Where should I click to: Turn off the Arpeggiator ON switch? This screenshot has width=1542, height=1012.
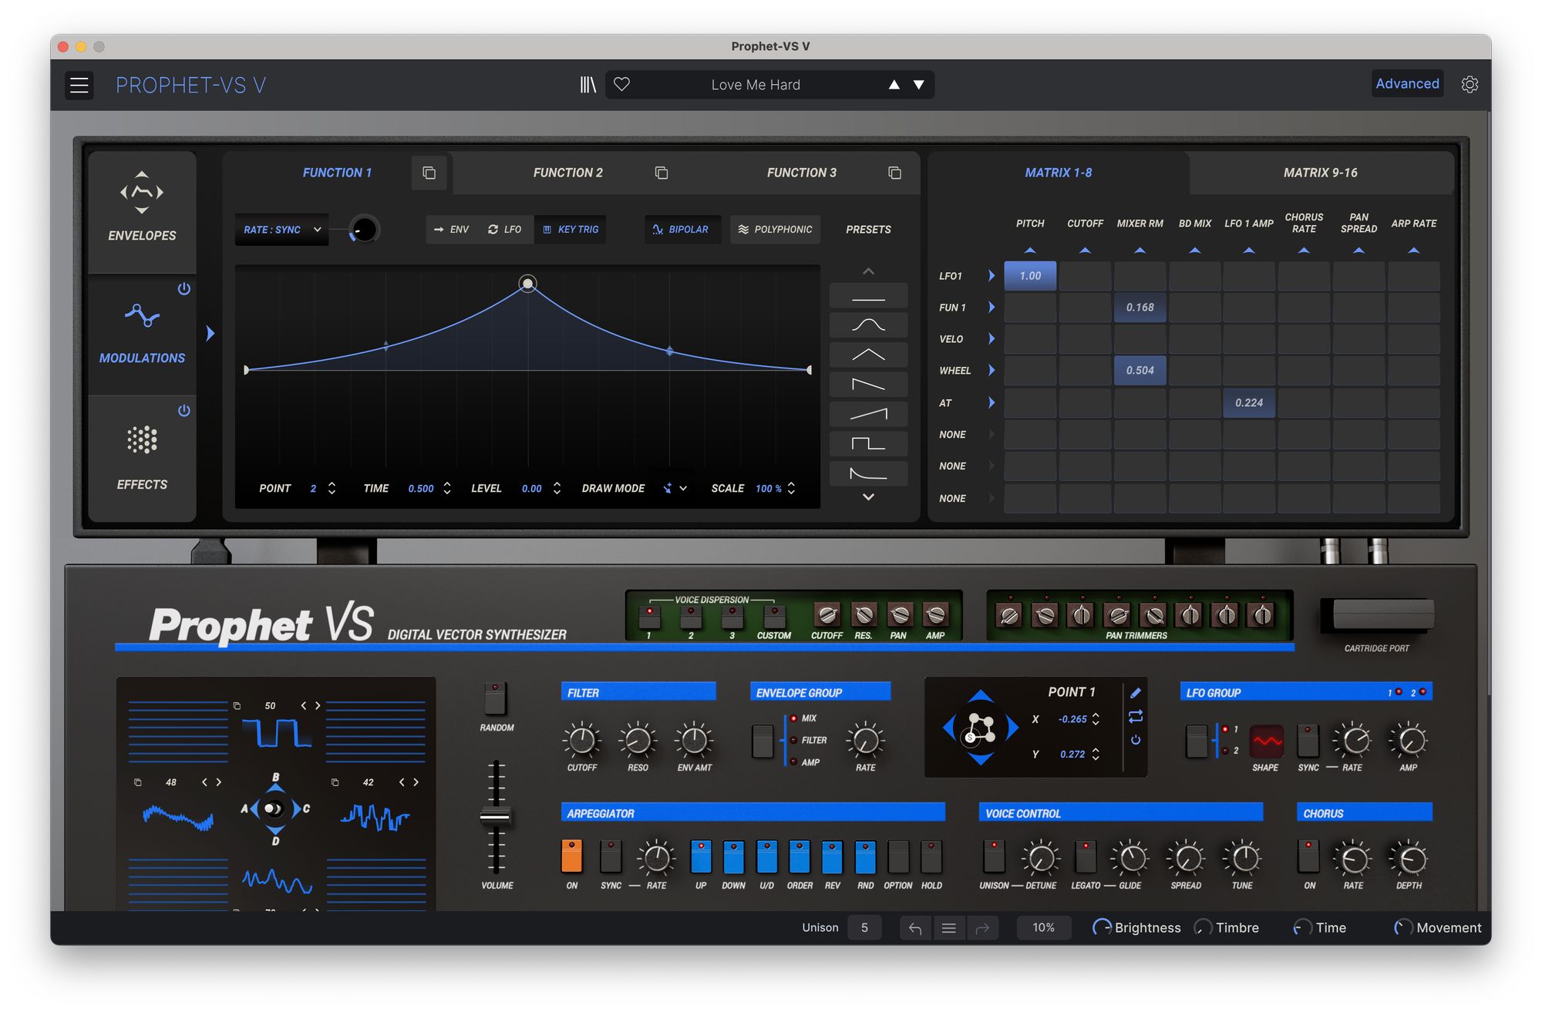coord(571,856)
